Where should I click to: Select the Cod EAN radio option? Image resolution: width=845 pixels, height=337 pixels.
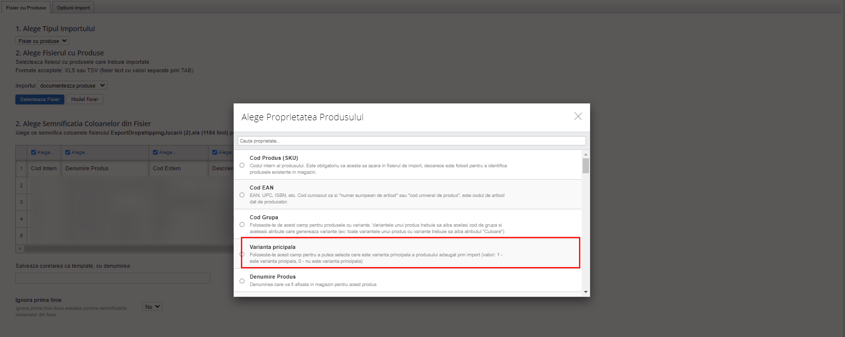pyautogui.click(x=242, y=195)
